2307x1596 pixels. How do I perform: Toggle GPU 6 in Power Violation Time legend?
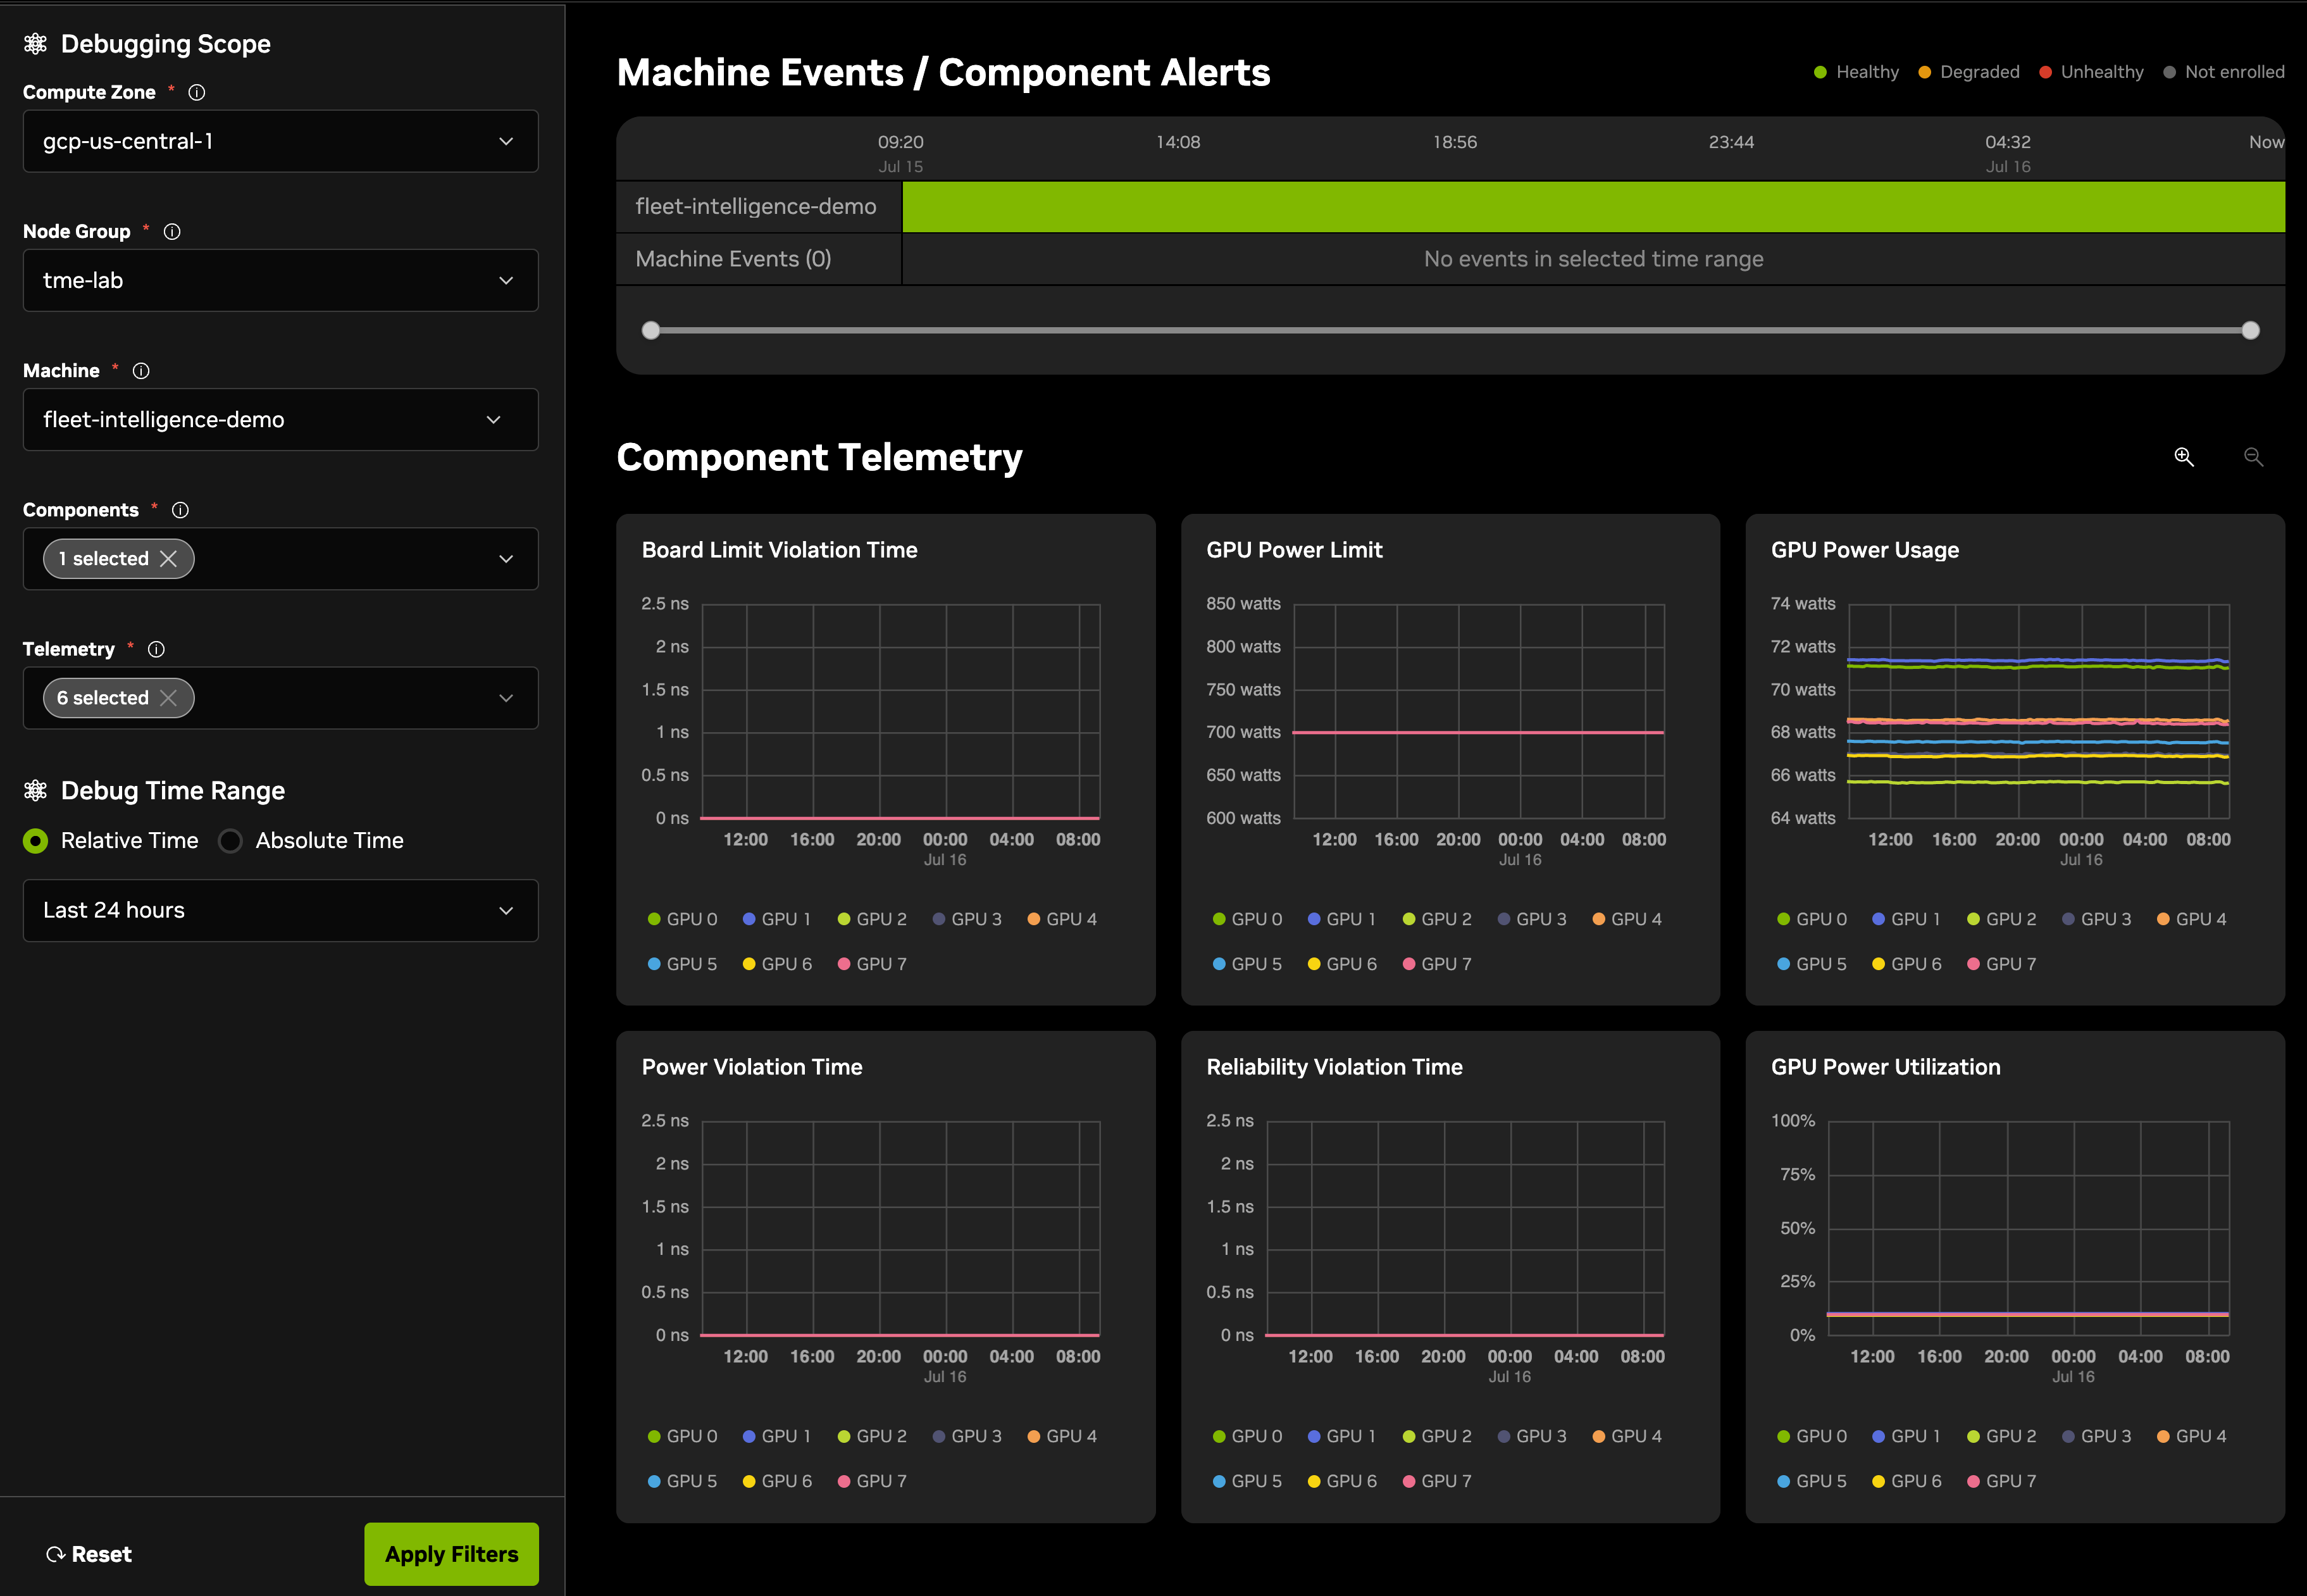pos(778,1481)
